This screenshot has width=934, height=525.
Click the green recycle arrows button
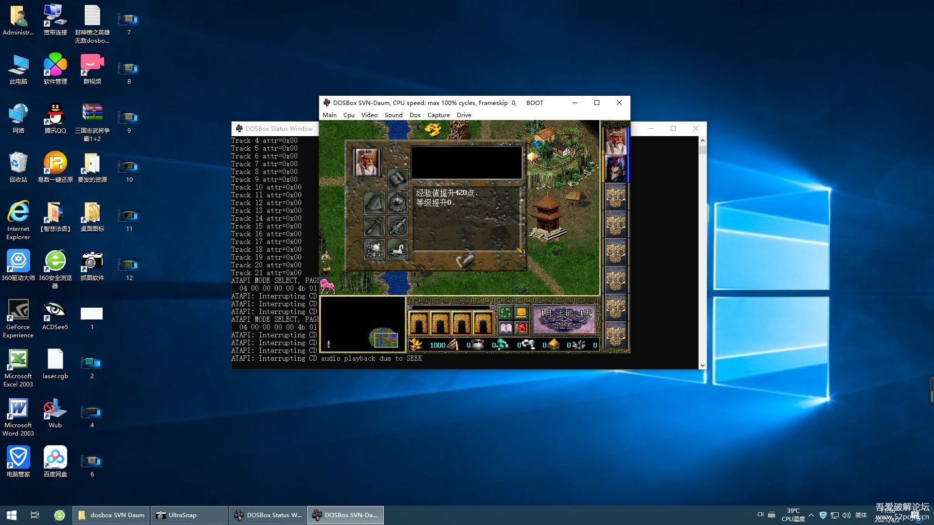pyautogui.click(x=505, y=313)
